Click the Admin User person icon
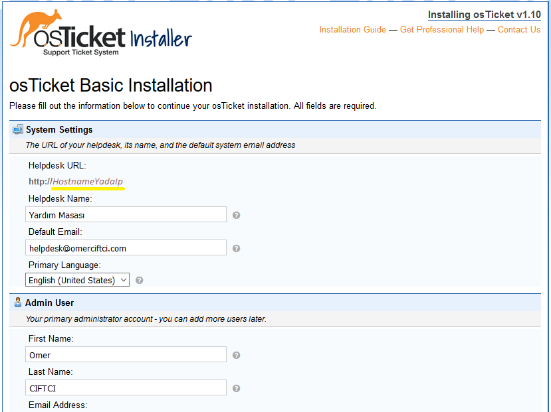 (x=18, y=303)
